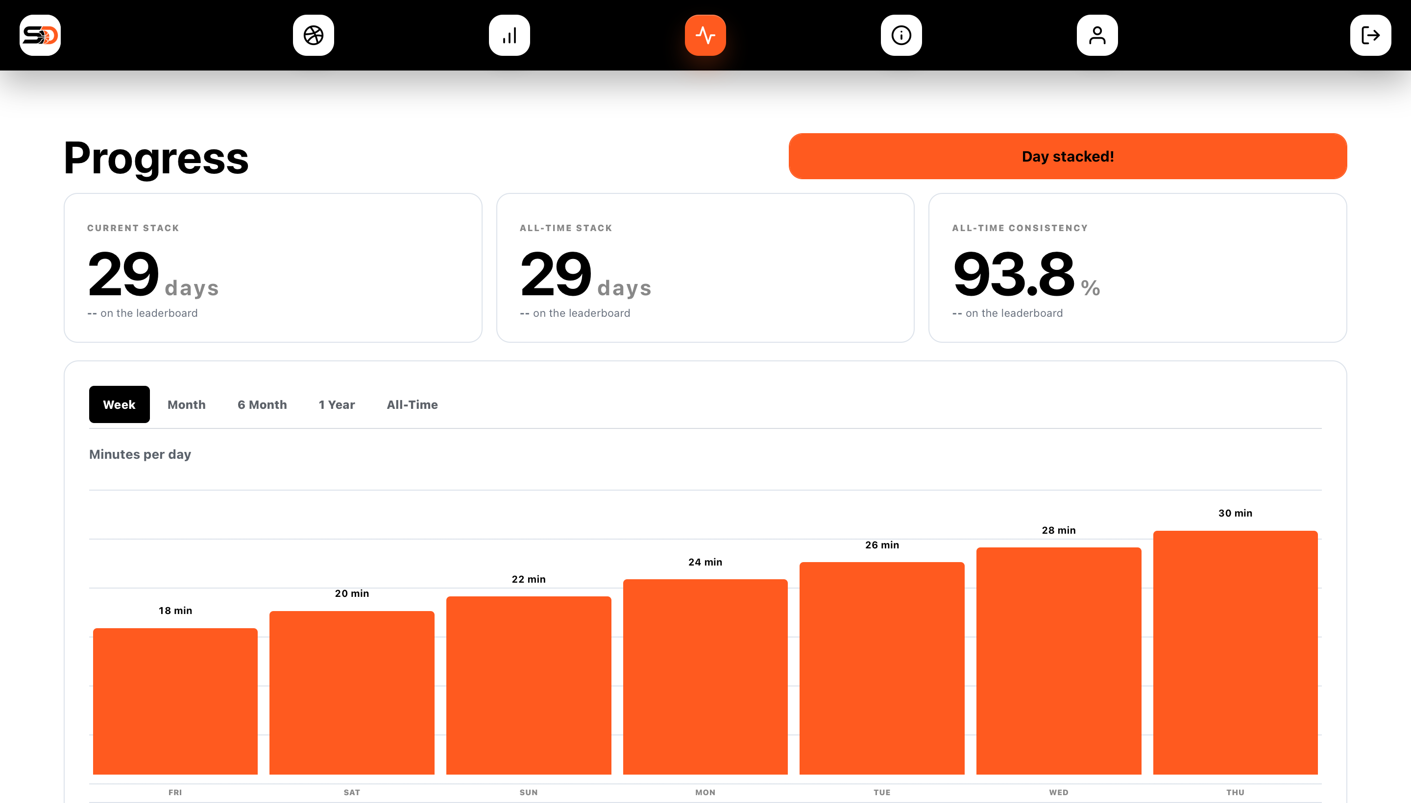The height and width of the screenshot is (803, 1411).
Task: Open the user profile icon
Action: coord(1097,35)
